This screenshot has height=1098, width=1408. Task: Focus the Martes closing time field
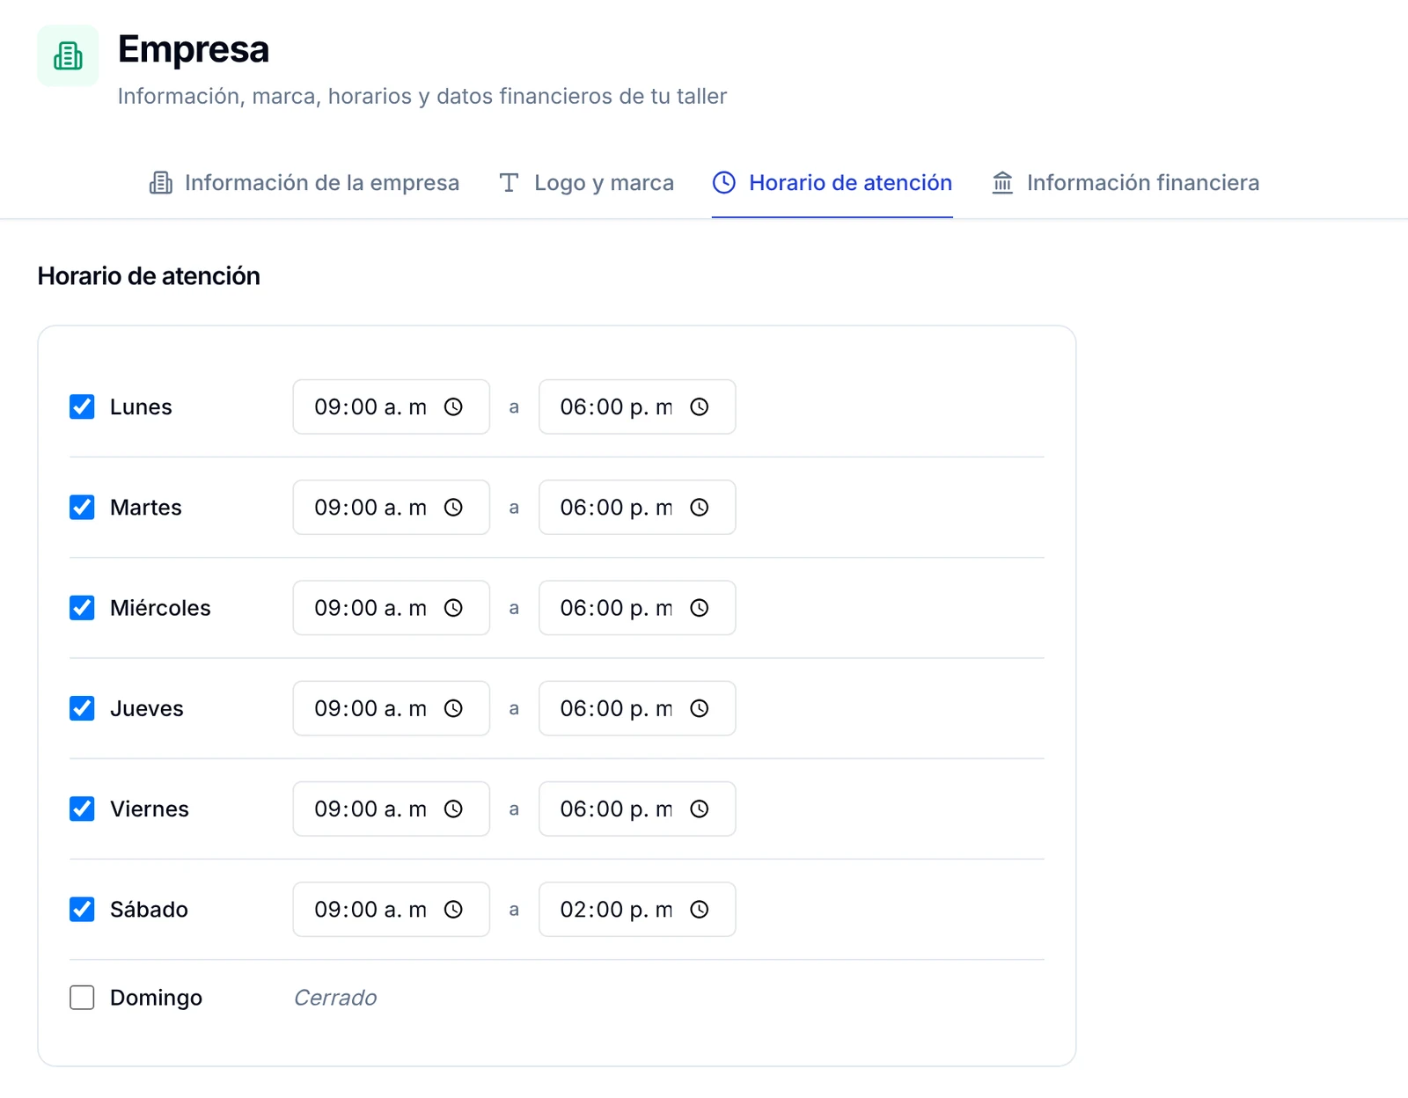(x=637, y=507)
